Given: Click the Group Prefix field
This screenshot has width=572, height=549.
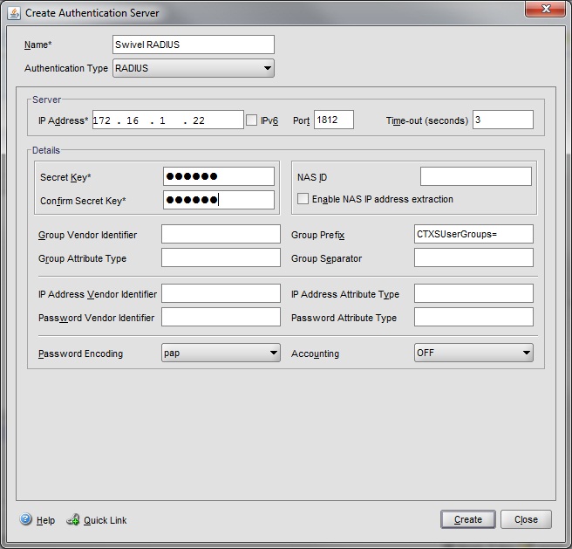Looking at the screenshot, I should tap(473, 234).
